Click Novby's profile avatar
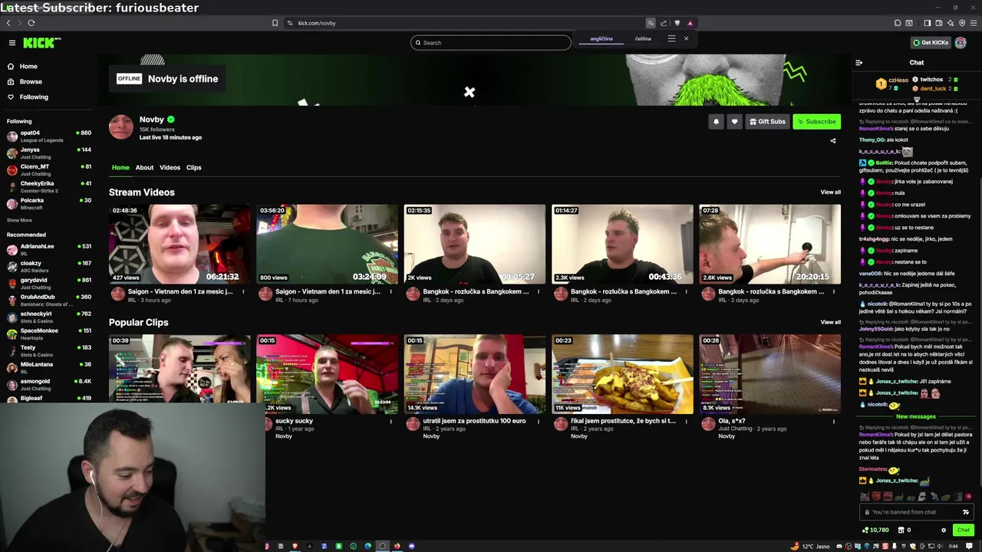Screen dimensions: 982x552 (120, 127)
